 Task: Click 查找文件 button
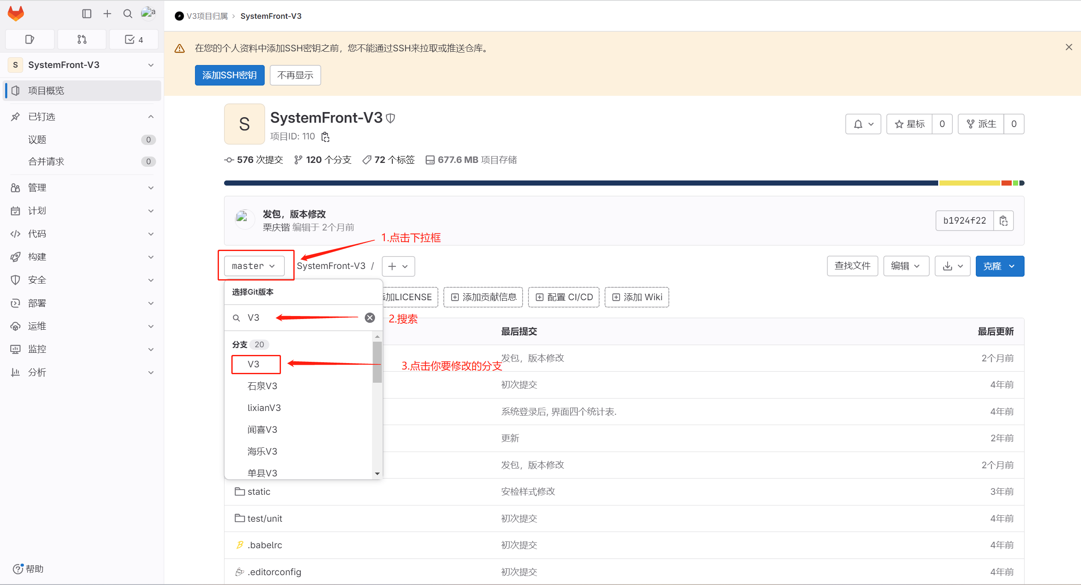click(852, 266)
